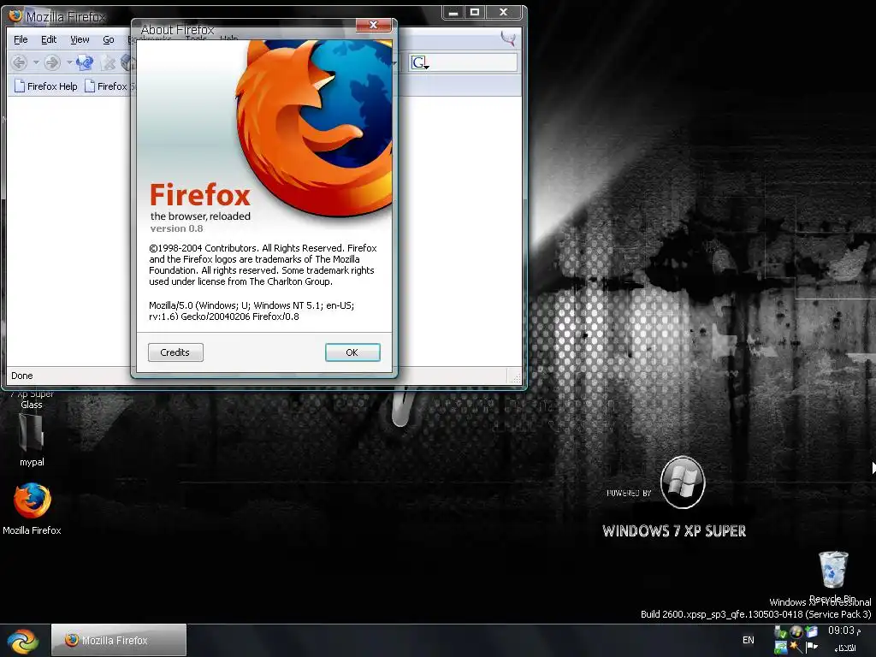Click the Credits button
Screen dimensions: 876x657
pyautogui.click(x=175, y=352)
